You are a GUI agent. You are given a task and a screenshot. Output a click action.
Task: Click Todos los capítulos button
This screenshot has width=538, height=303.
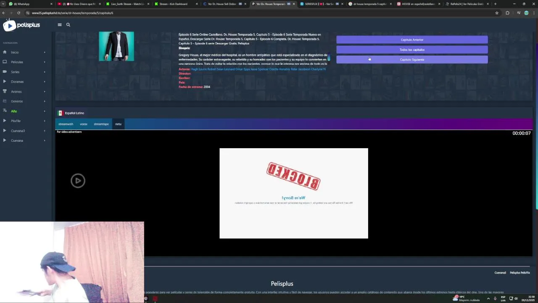pyautogui.click(x=412, y=50)
